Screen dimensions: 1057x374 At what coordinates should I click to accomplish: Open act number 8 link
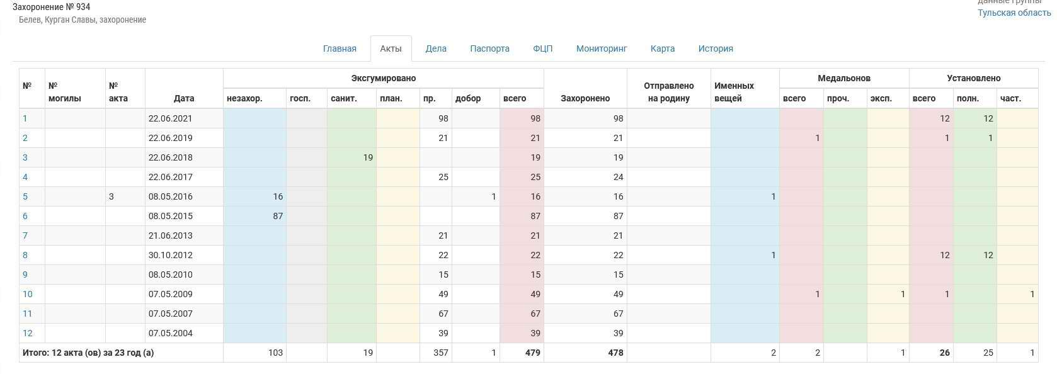(x=25, y=255)
